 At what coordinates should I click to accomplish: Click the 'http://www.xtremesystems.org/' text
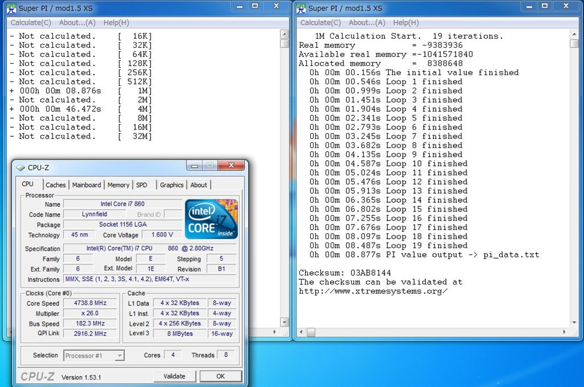[373, 291]
